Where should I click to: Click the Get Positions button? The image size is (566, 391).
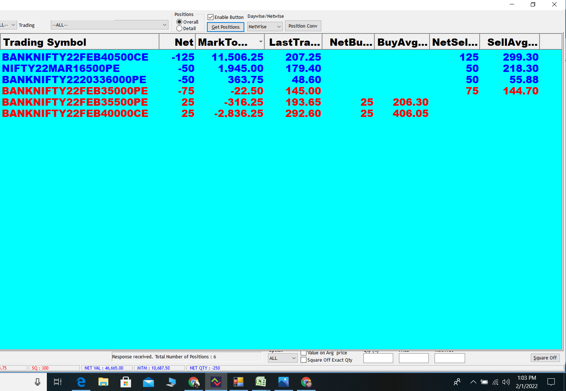tap(225, 27)
